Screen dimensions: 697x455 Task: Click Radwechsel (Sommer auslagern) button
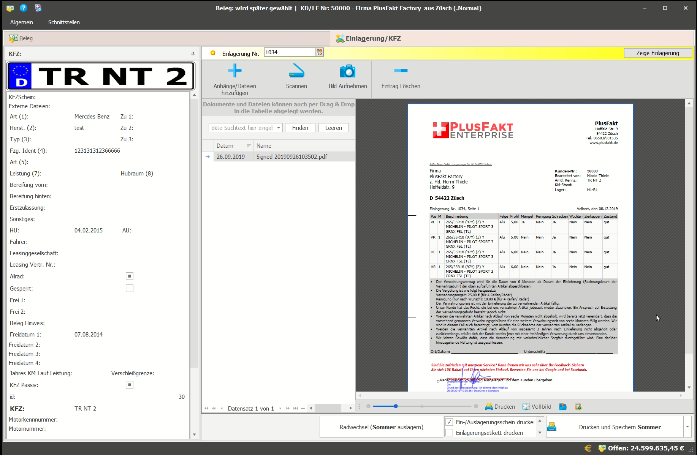(382, 427)
